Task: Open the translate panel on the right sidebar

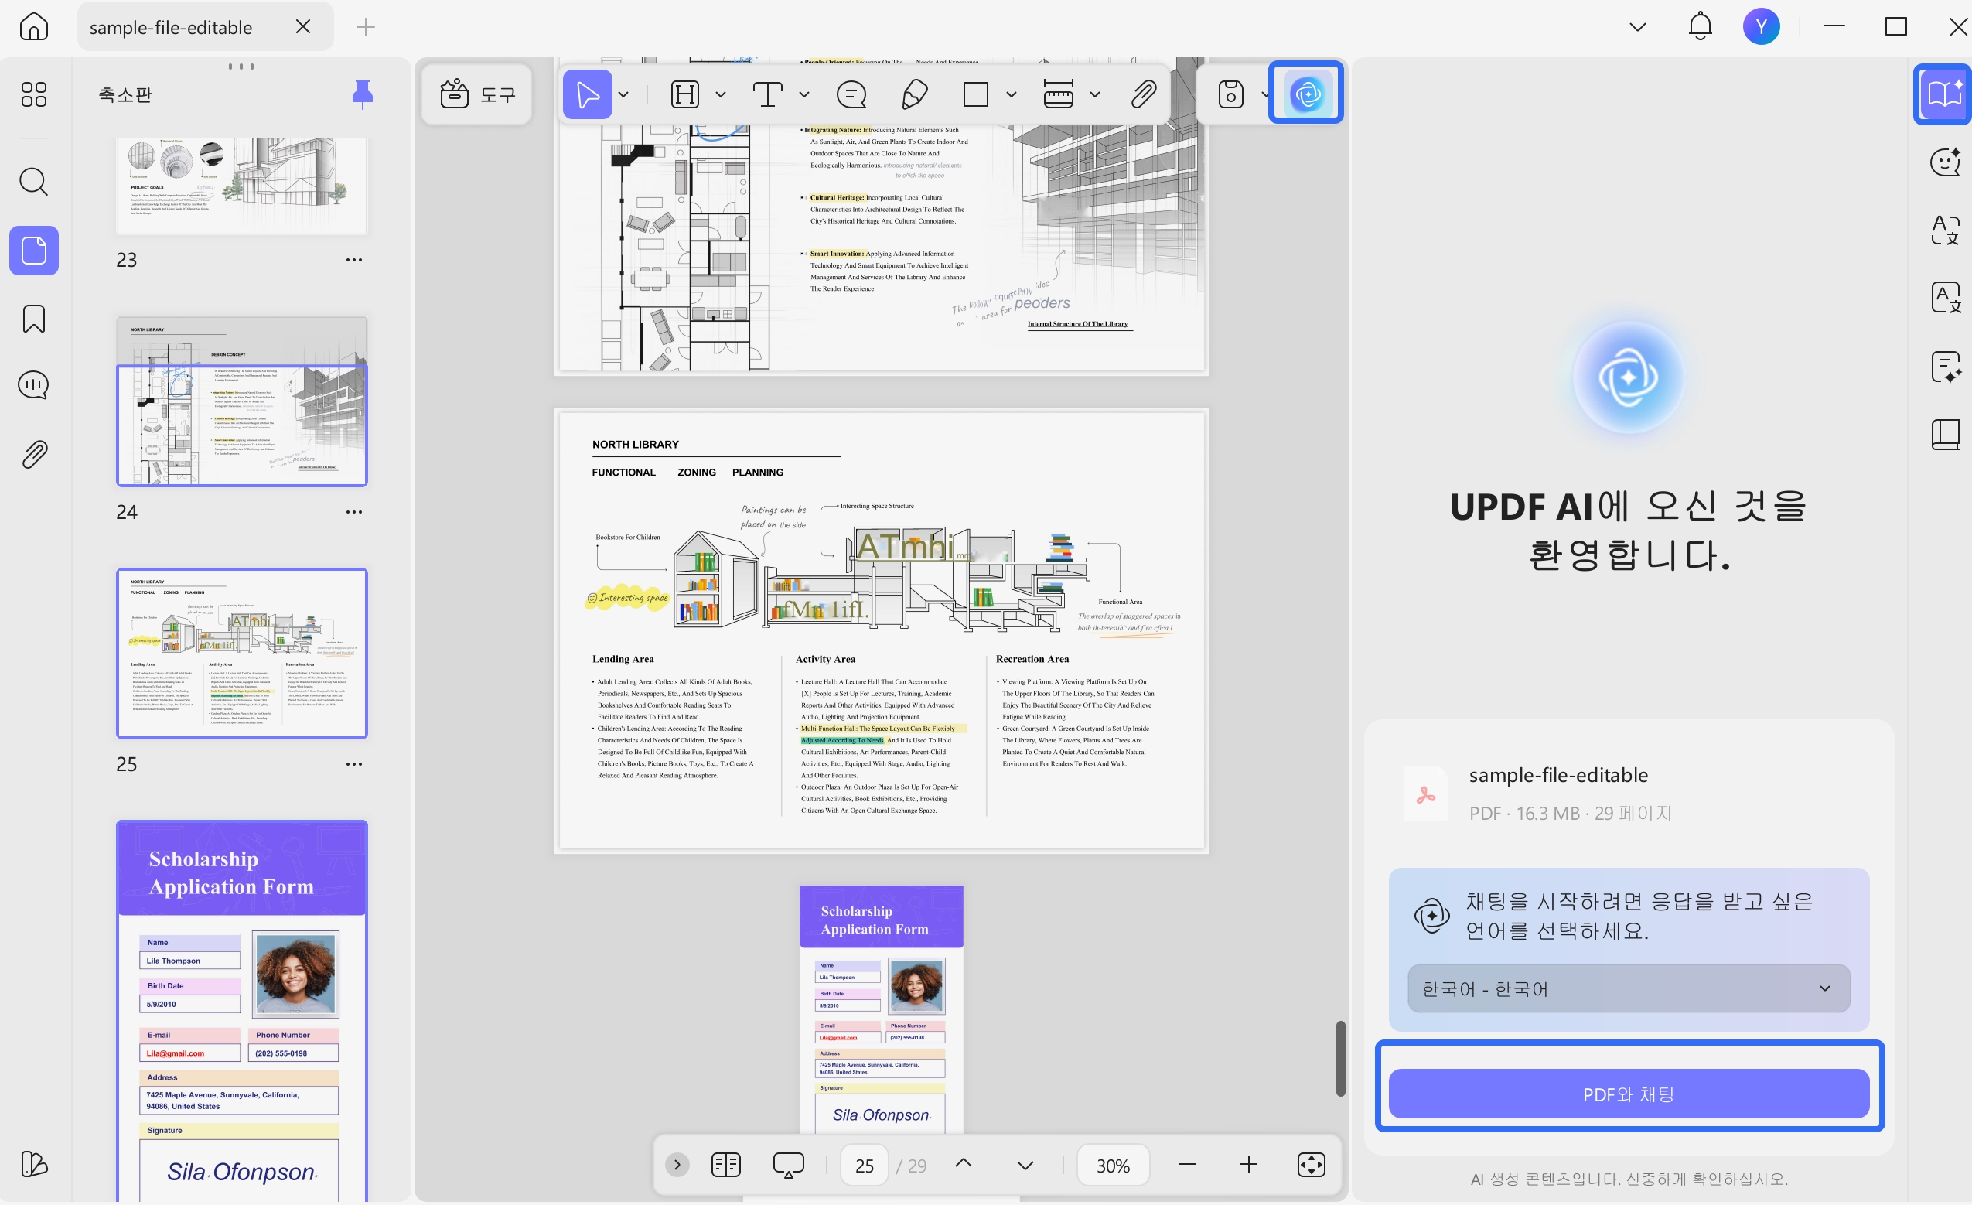Action: tap(1946, 230)
